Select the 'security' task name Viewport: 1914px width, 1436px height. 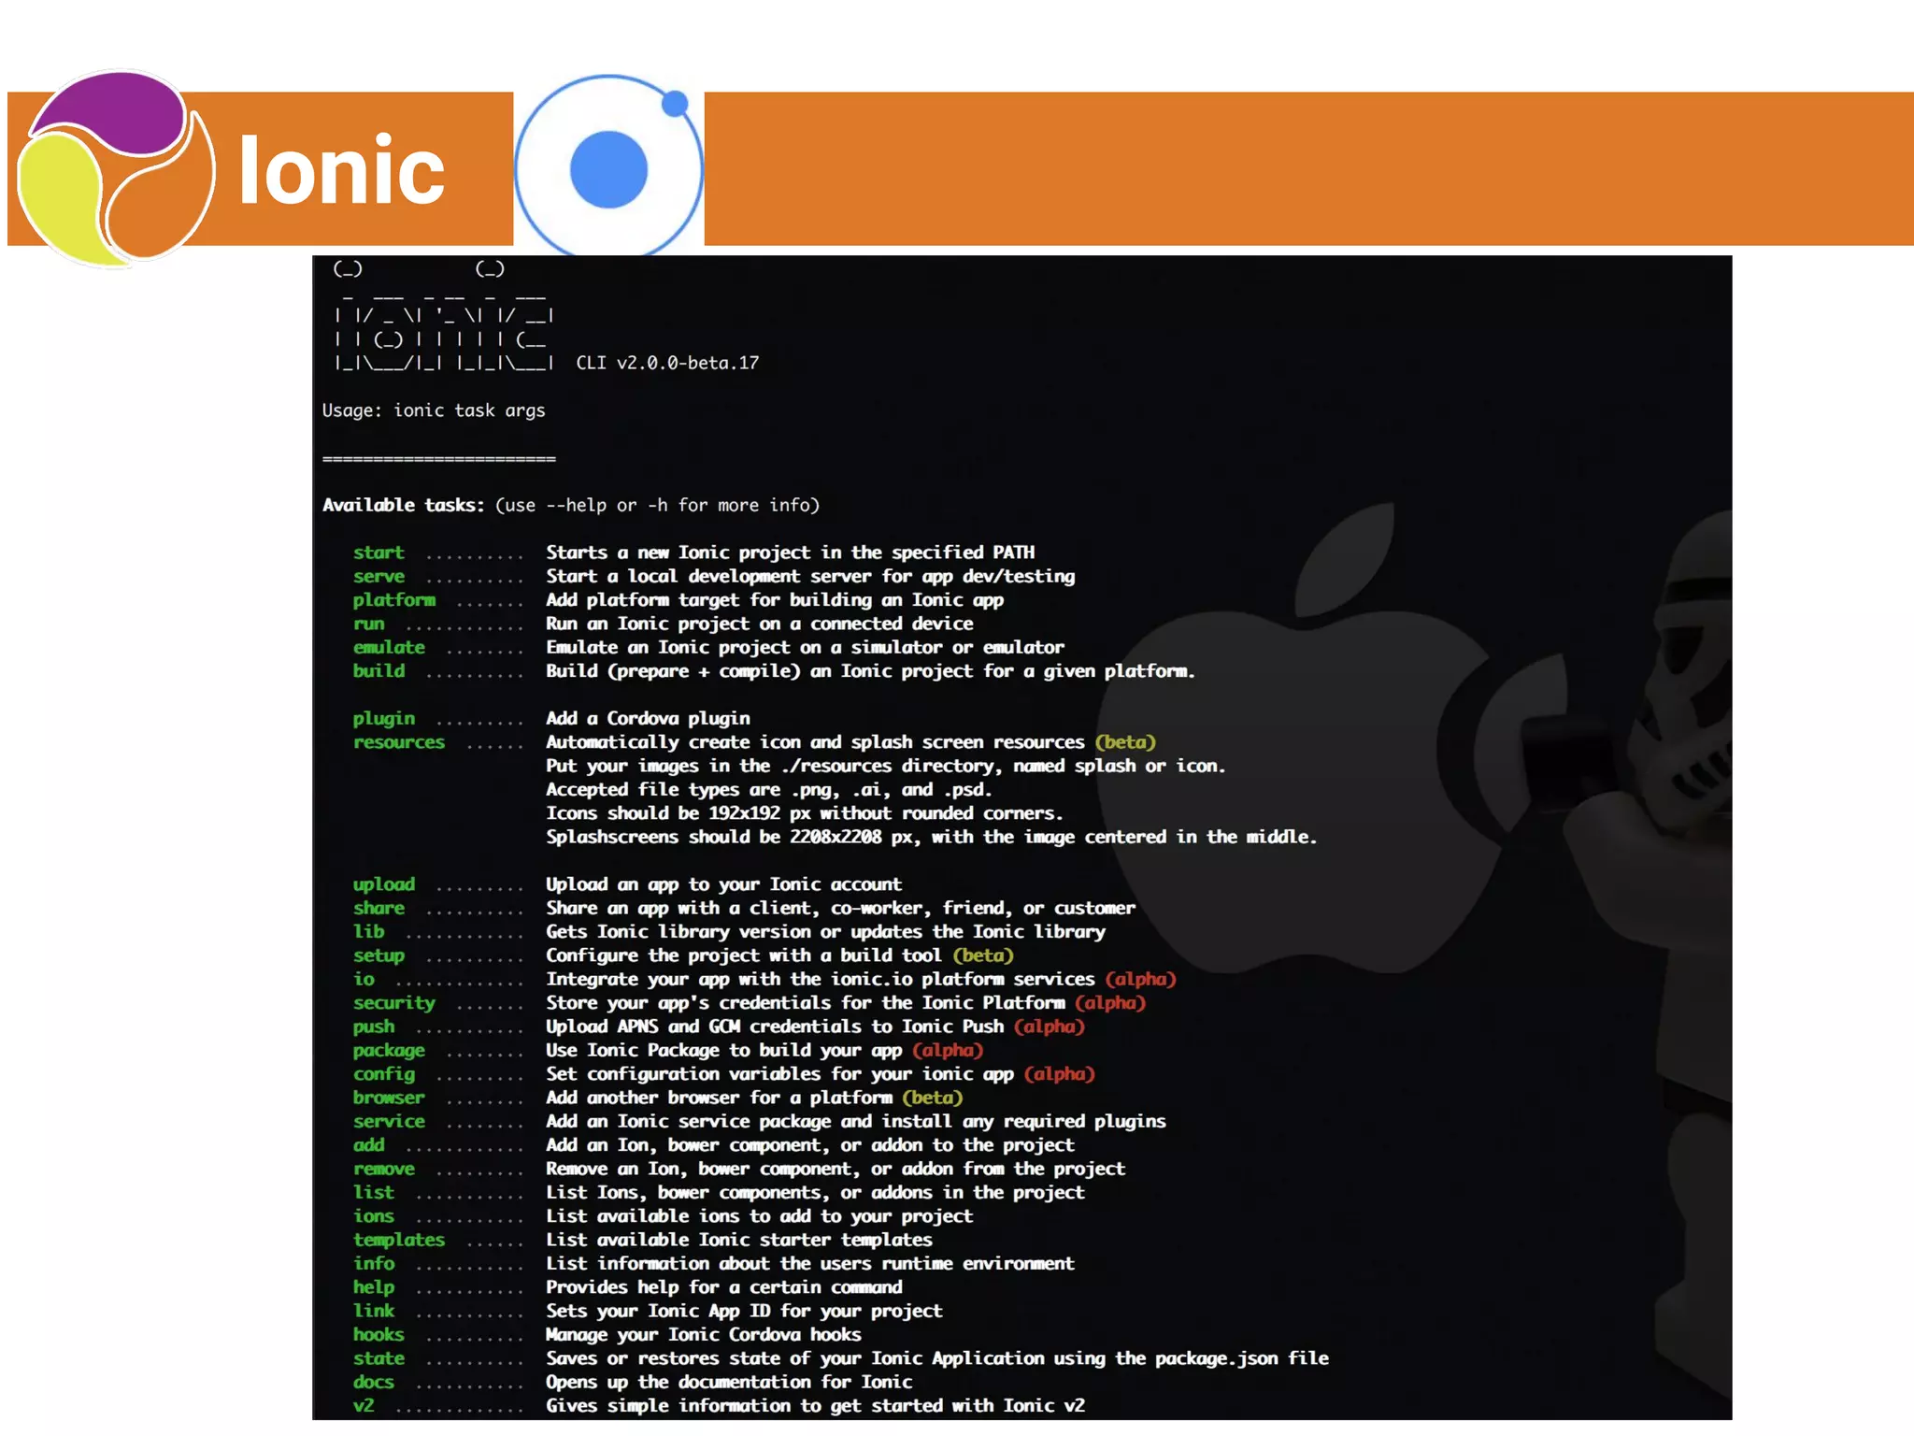coord(393,1003)
